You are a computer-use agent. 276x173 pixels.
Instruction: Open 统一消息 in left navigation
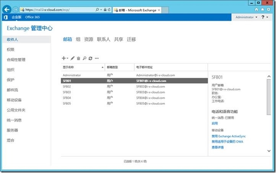[14, 120]
